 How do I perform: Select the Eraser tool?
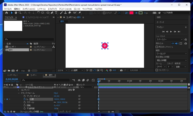click(x=70, y=13)
